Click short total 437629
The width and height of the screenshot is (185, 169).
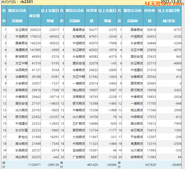pyautogui.click(x=151, y=165)
